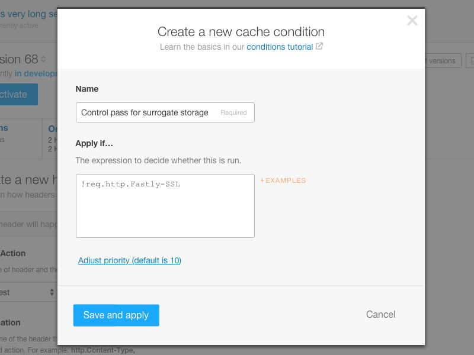Click the version 68 selector chevrons
This screenshot has height=355, width=474.
click(44, 59)
